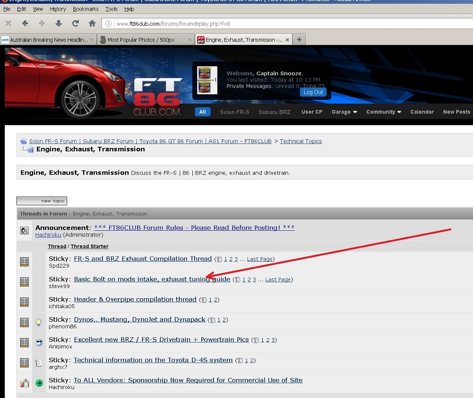Click the thread status icon for Dynos thread
The height and width of the screenshot is (398, 473).
pyautogui.click(x=24, y=322)
